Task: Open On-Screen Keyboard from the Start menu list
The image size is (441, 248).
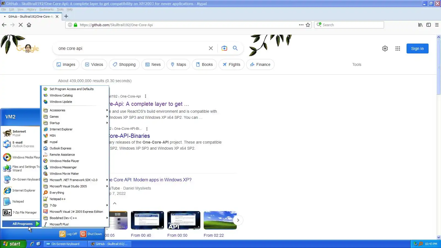Action: [21, 179]
